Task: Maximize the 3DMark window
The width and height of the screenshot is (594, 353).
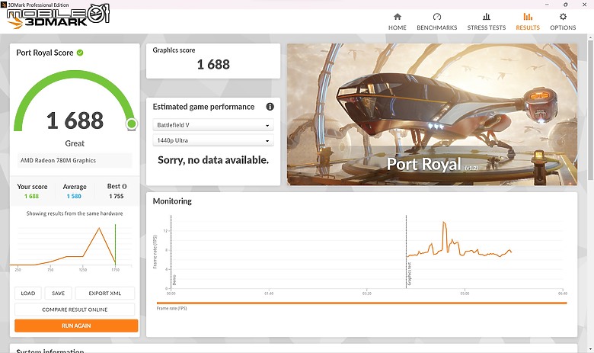Action: [565, 5]
